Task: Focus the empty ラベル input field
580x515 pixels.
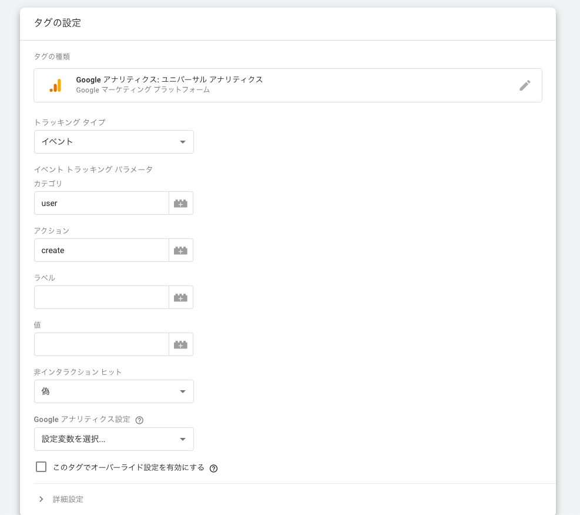Action: coord(101,297)
